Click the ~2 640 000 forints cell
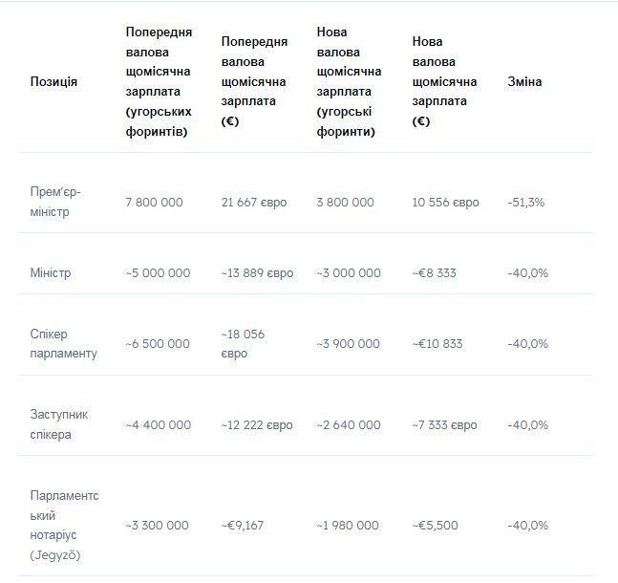Image resolution: width=618 pixels, height=583 pixels. pos(349,424)
